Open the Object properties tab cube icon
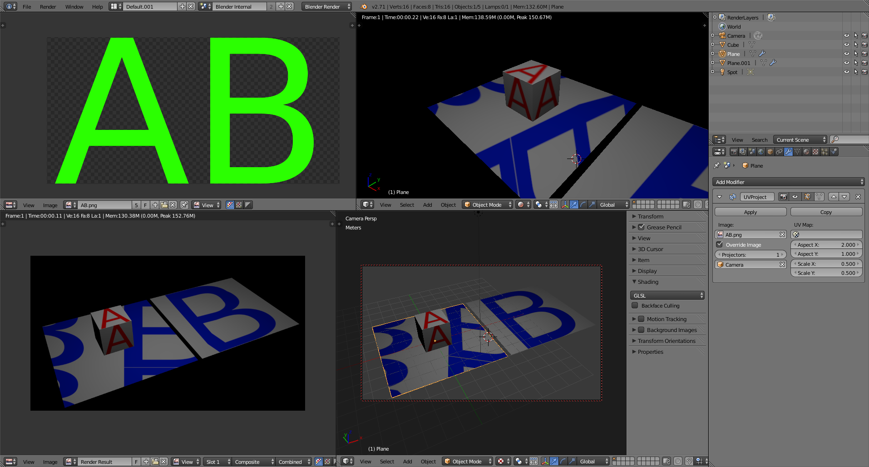The height and width of the screenshot is (467, 869). click(x=770, y=152)
